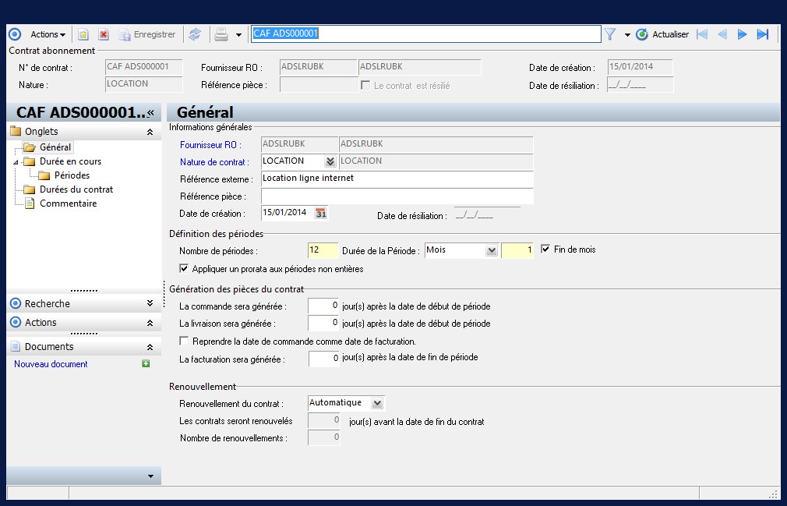The image size is (787, 506).
Task: Open the Renouvellement du contrat dropdown
Action: [x=377, y=403]
